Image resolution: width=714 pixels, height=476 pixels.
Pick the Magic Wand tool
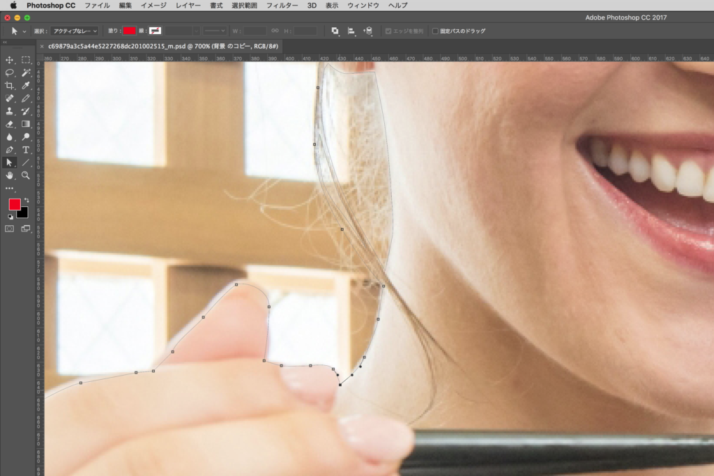pyautogui.click(x=26, y=72)
